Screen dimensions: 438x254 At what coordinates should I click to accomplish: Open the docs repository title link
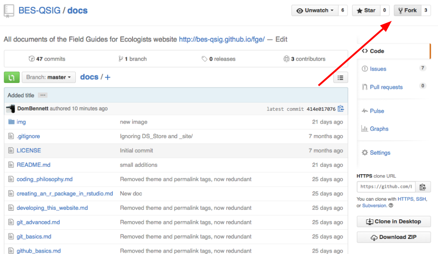click(x=77, y=10)
